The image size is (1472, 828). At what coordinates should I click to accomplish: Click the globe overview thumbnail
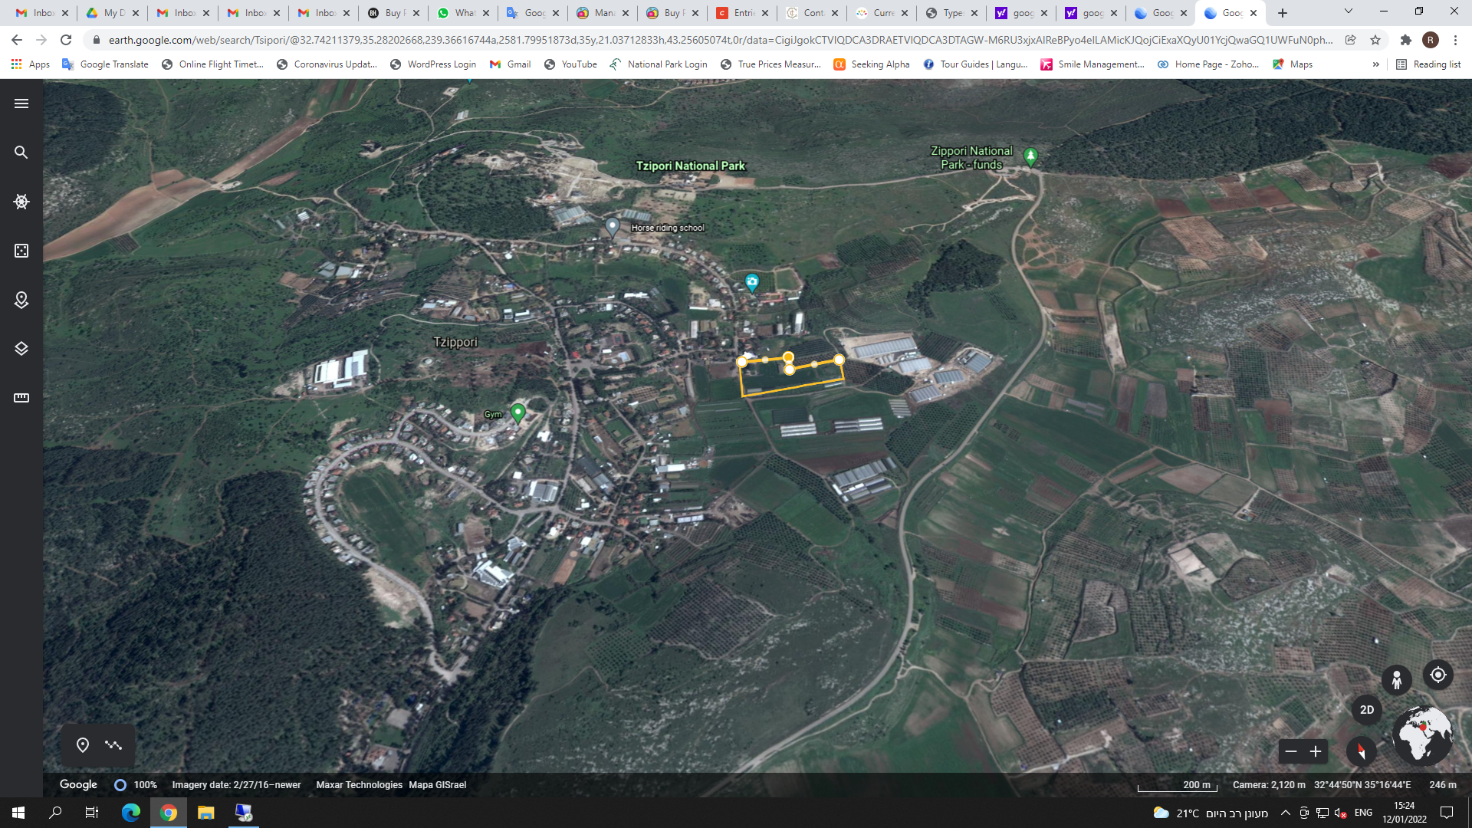[x=1422, y=734]
